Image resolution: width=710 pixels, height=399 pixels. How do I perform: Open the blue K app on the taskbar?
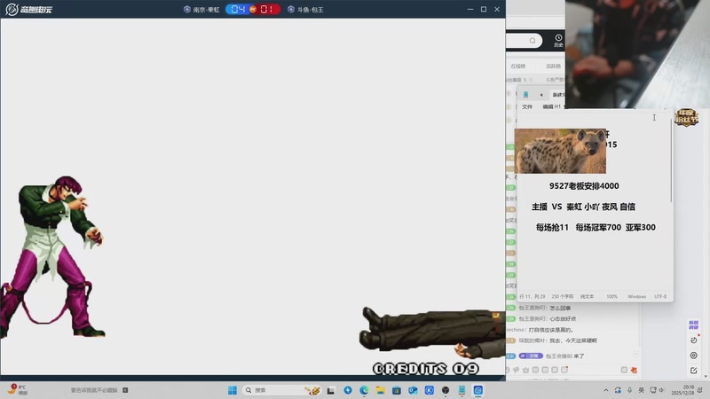[x=430, y=390]
